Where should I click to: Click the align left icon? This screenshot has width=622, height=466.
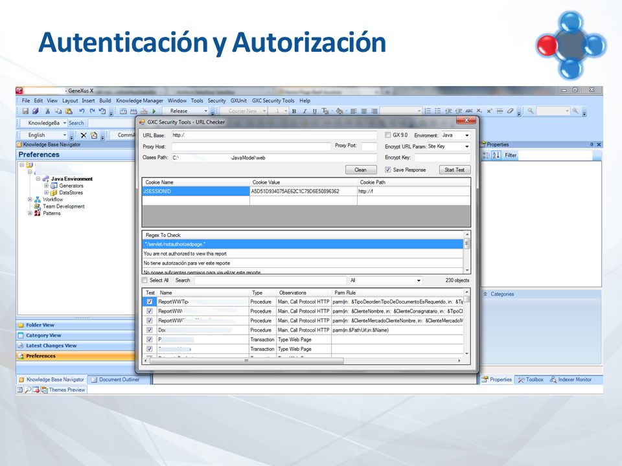[354, 111]
